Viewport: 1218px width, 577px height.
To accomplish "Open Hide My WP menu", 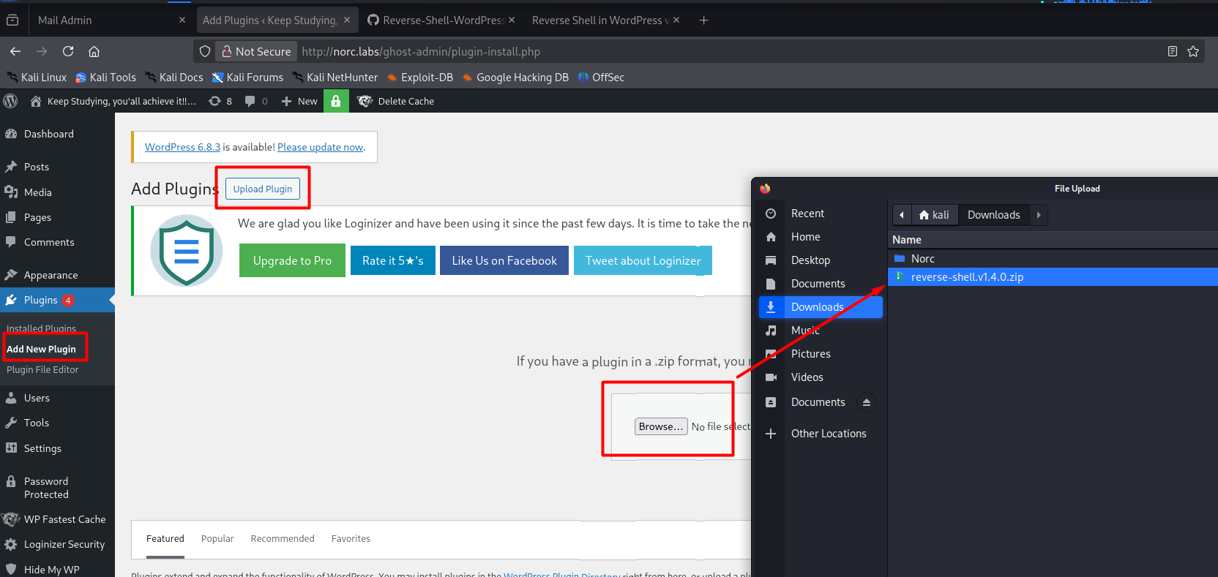I will click(x=57, y=569).
